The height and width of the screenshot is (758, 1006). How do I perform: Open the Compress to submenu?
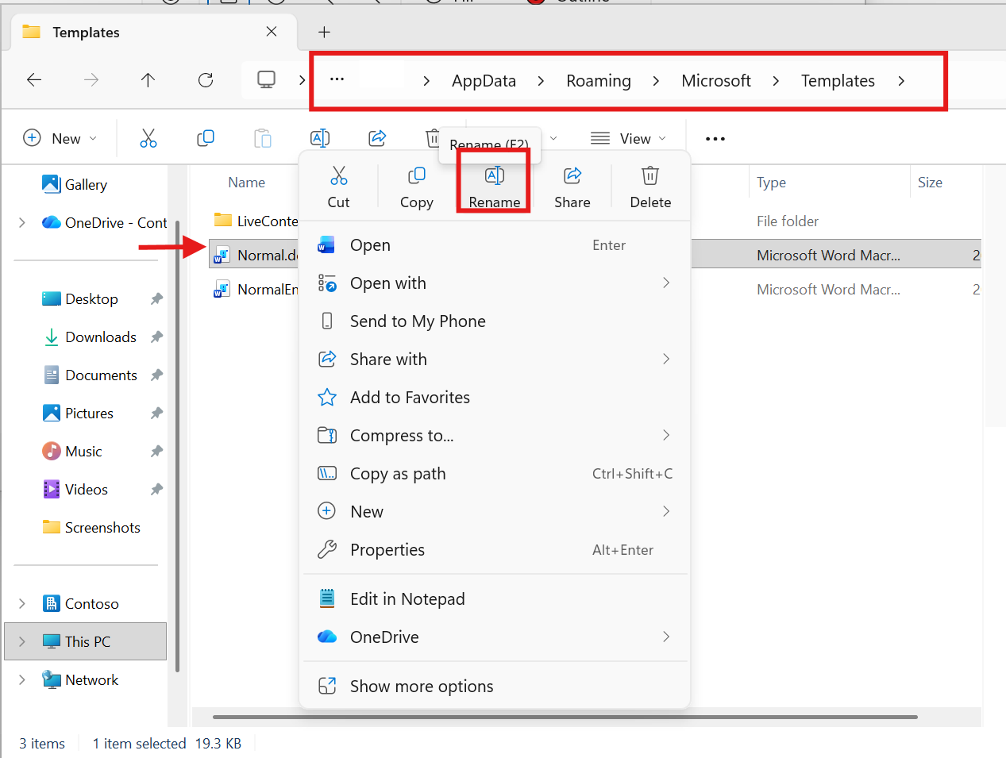(495, 436)
